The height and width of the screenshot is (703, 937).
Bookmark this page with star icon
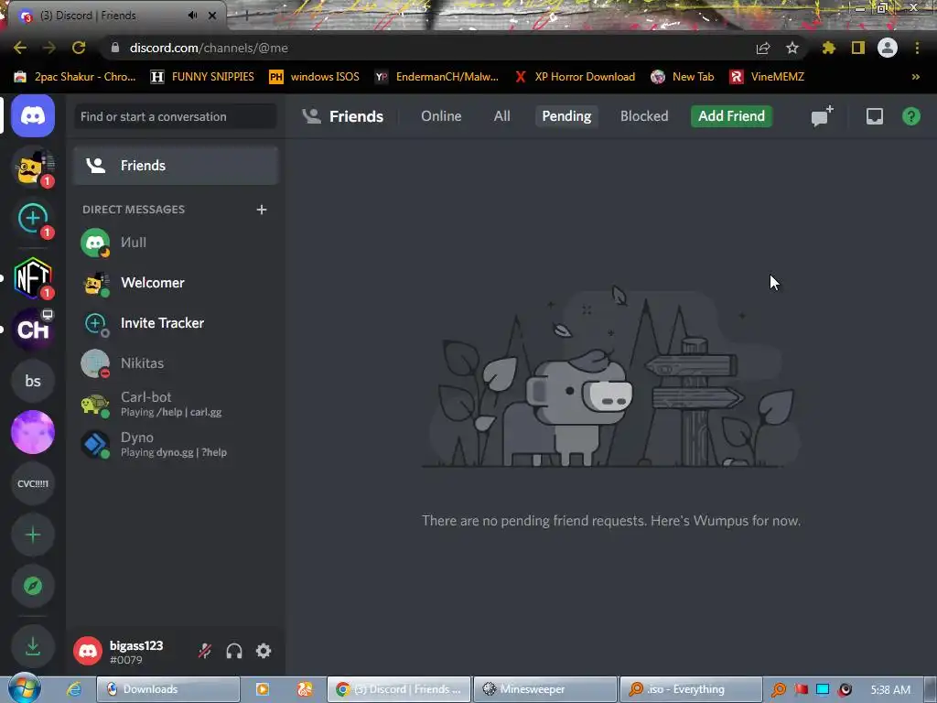tap(792, 48)
